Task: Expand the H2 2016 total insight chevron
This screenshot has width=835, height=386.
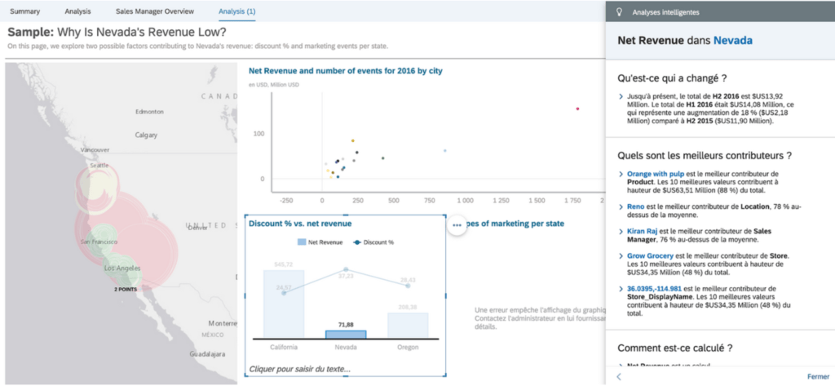Action: pos(621,97)
